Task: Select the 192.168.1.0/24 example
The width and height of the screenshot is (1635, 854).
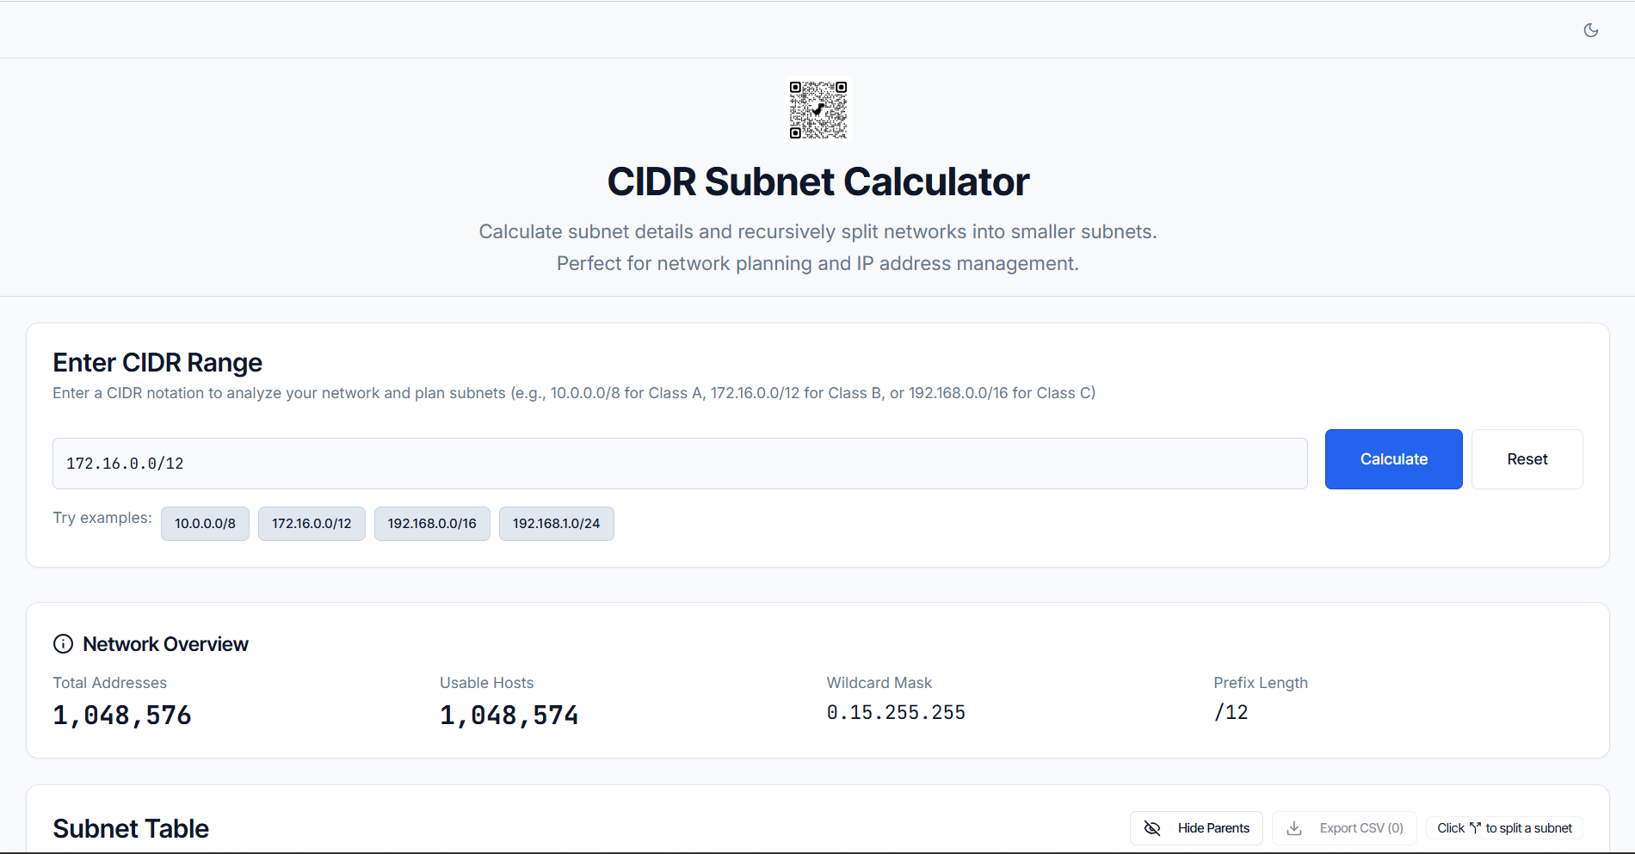Action: [x=557, y=524]
